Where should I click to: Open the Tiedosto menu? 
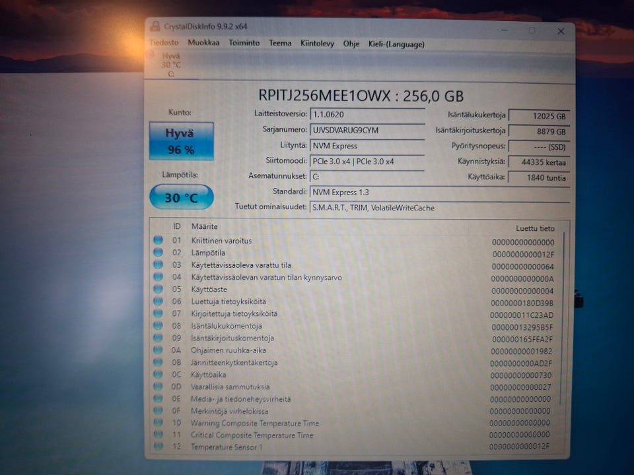coord(164,42)
